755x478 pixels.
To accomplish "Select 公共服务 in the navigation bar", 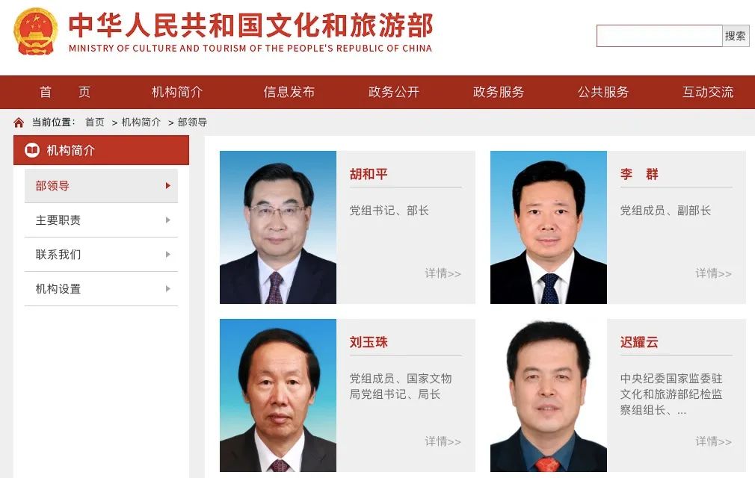I will (603, 92).
